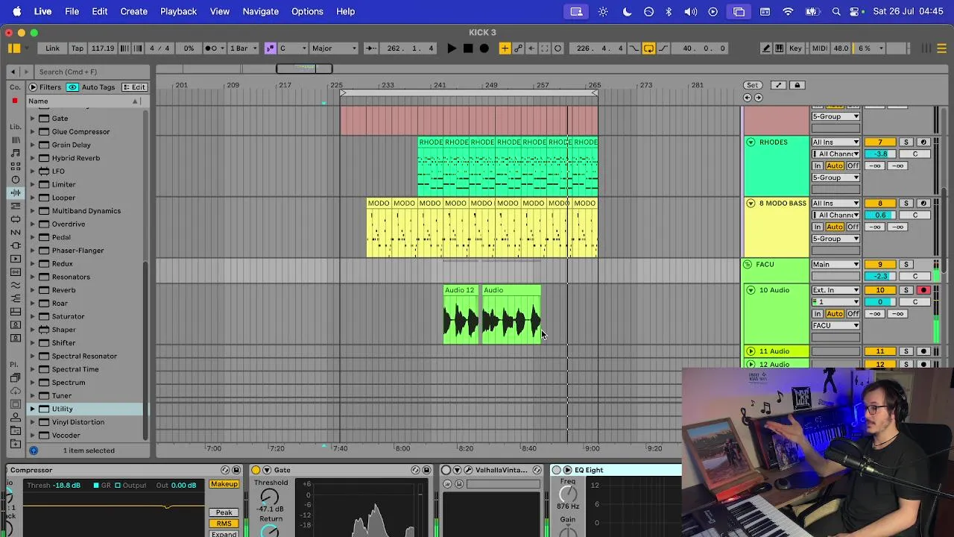This screenshot has width=954, height=537.
Task: Enable Compressor Makeup button
Action: [224, 485]
